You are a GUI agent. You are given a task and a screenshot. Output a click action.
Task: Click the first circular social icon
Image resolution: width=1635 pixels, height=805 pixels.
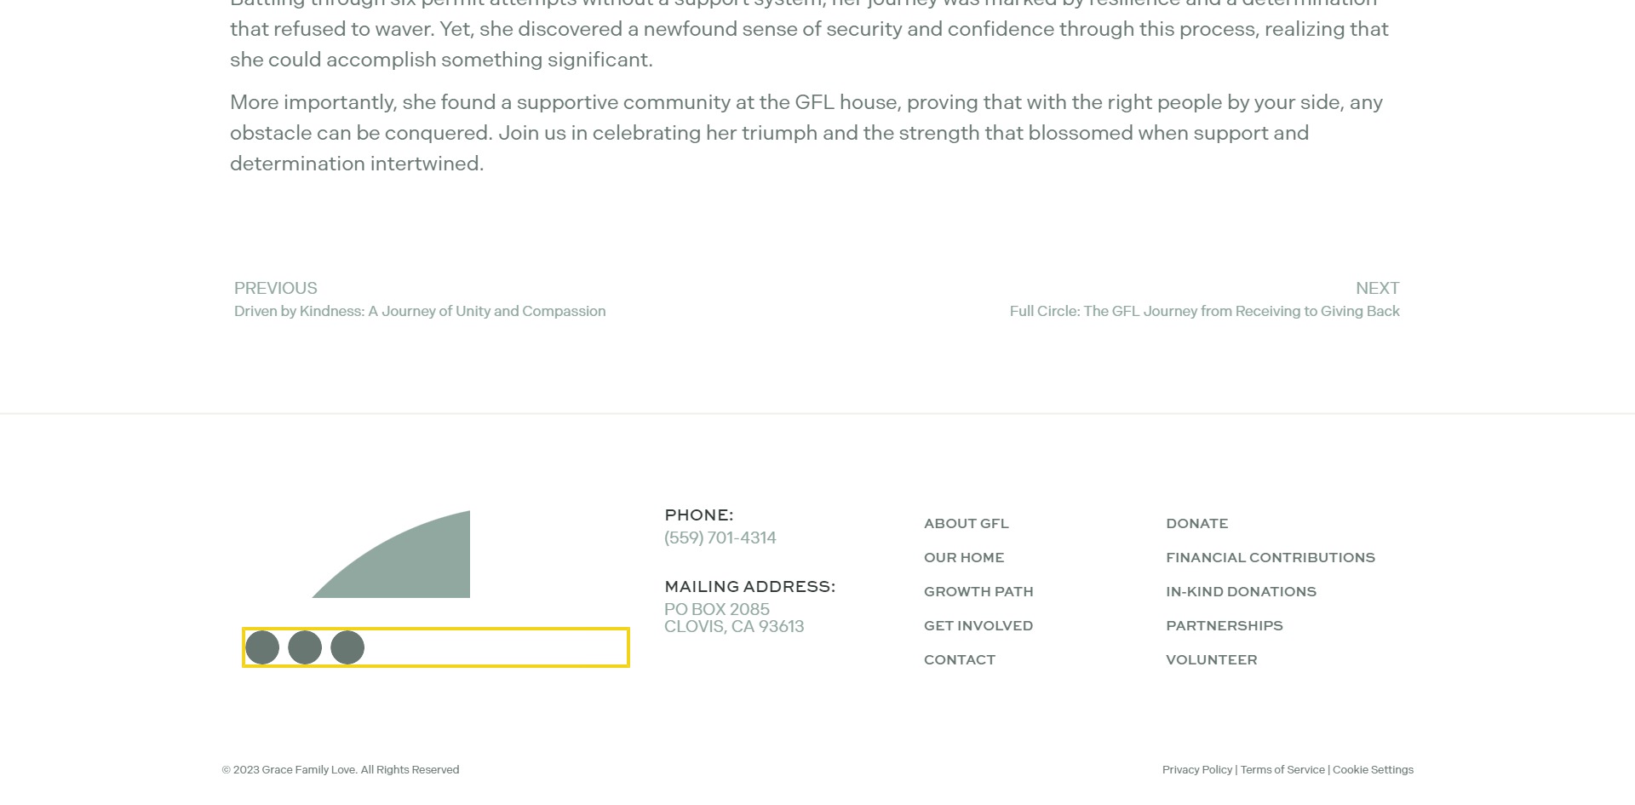(x=262, y=647)
